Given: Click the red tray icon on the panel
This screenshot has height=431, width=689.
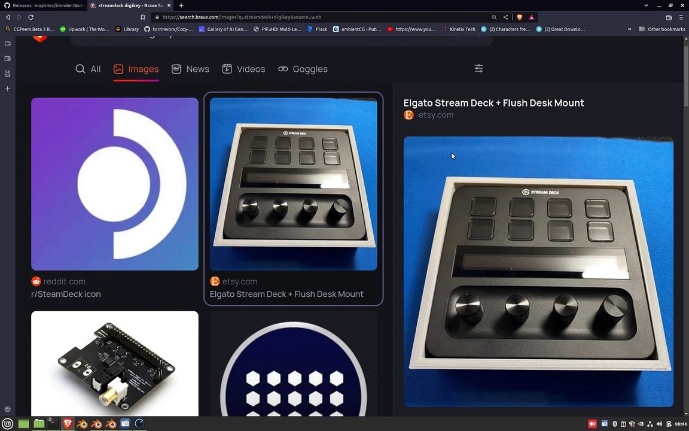Looking at the screenshot, I should (x=592, y=424).
